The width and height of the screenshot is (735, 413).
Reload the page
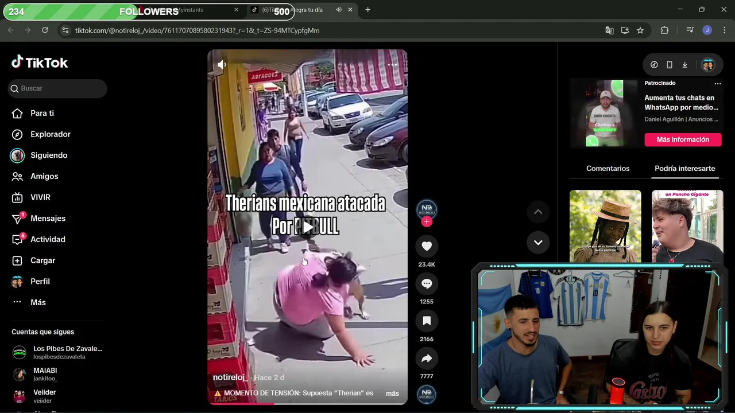(x=45, y=30)
